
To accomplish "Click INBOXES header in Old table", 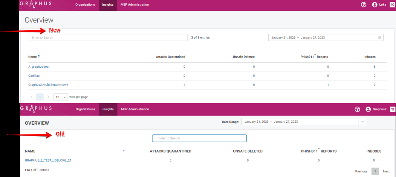I will 374,151.
